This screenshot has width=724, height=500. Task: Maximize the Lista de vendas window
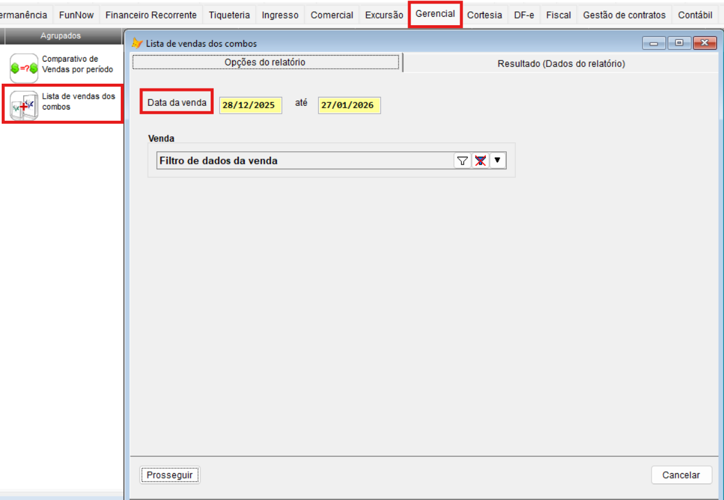tap(679, 43)
